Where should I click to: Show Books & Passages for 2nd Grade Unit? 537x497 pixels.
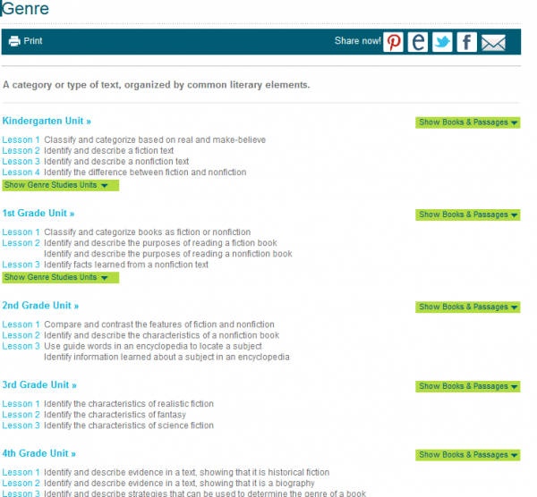tap(468, 307)
